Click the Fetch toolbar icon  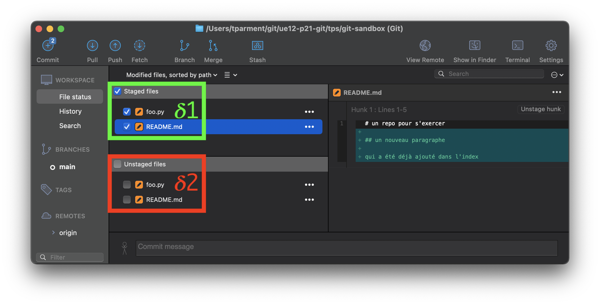pos(139,46)
